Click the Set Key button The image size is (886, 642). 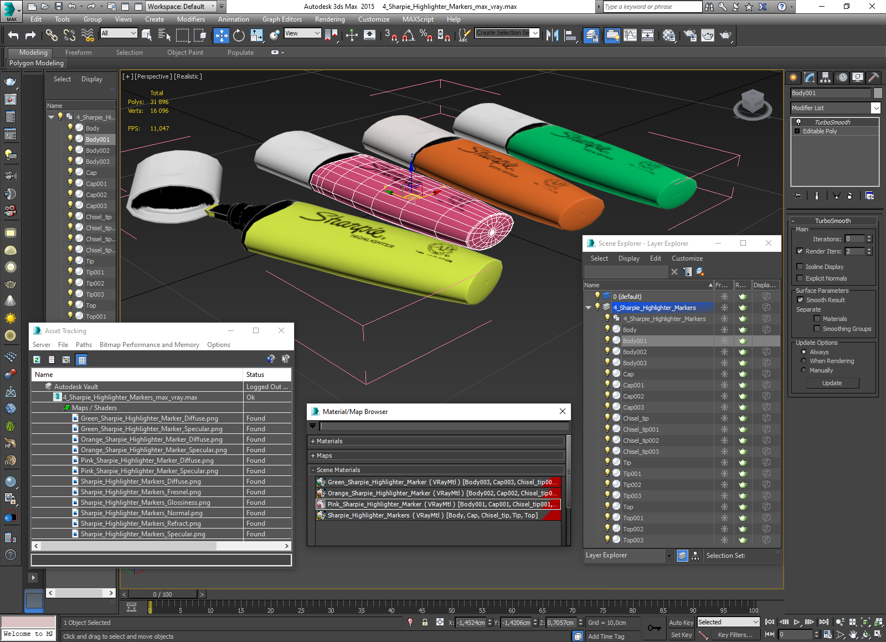coord(681,635)
